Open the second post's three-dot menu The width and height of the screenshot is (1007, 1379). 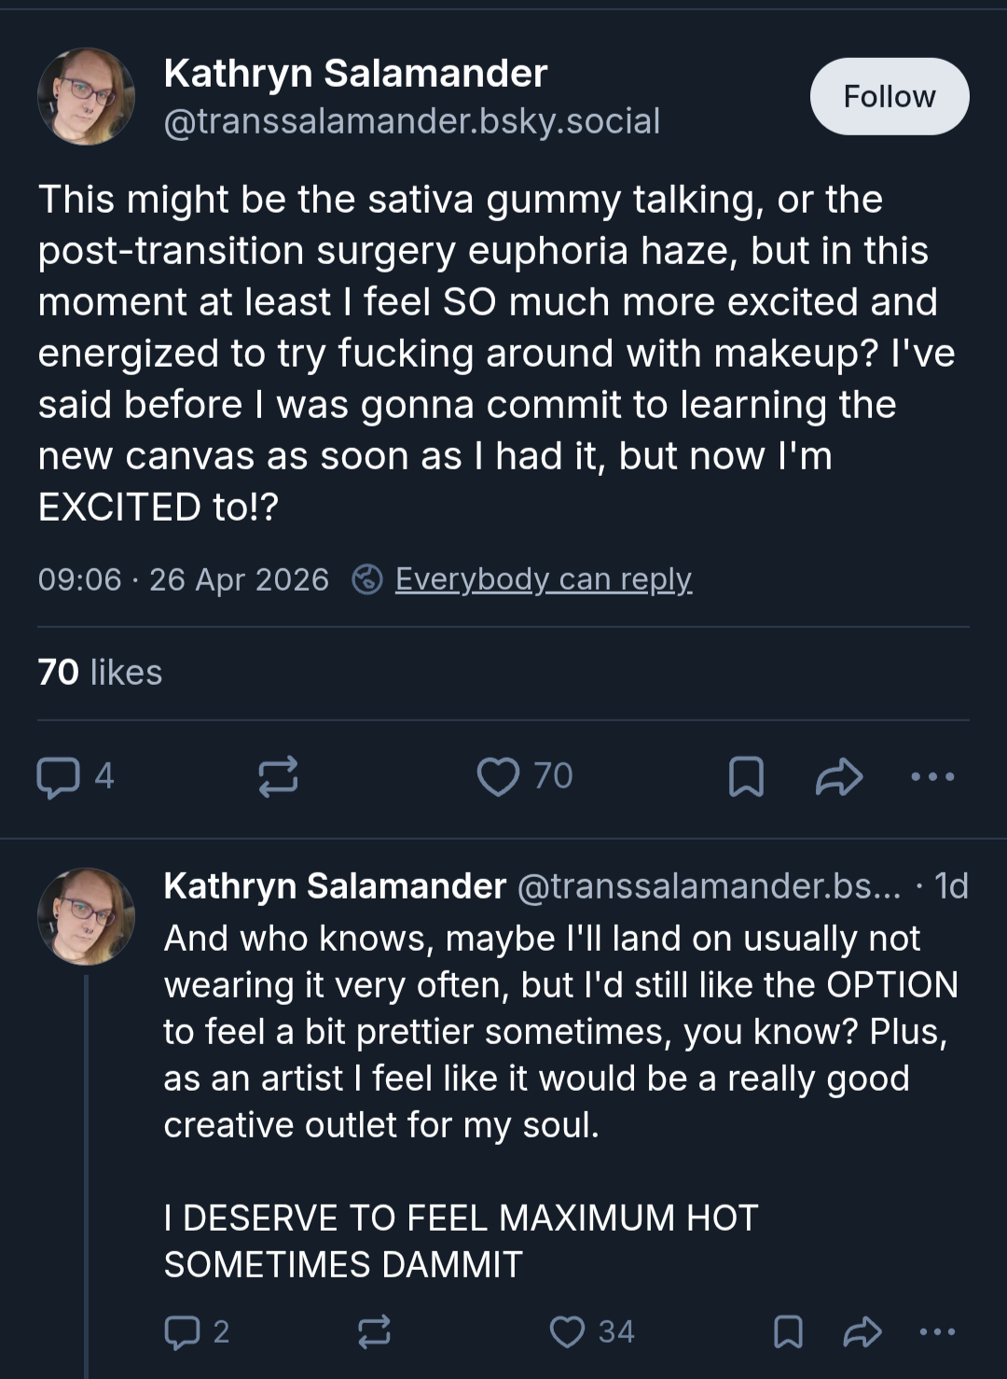(937, 1331)
